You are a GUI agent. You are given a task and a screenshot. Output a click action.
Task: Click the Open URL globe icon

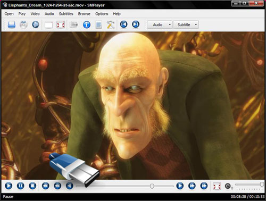click(36, 24)
